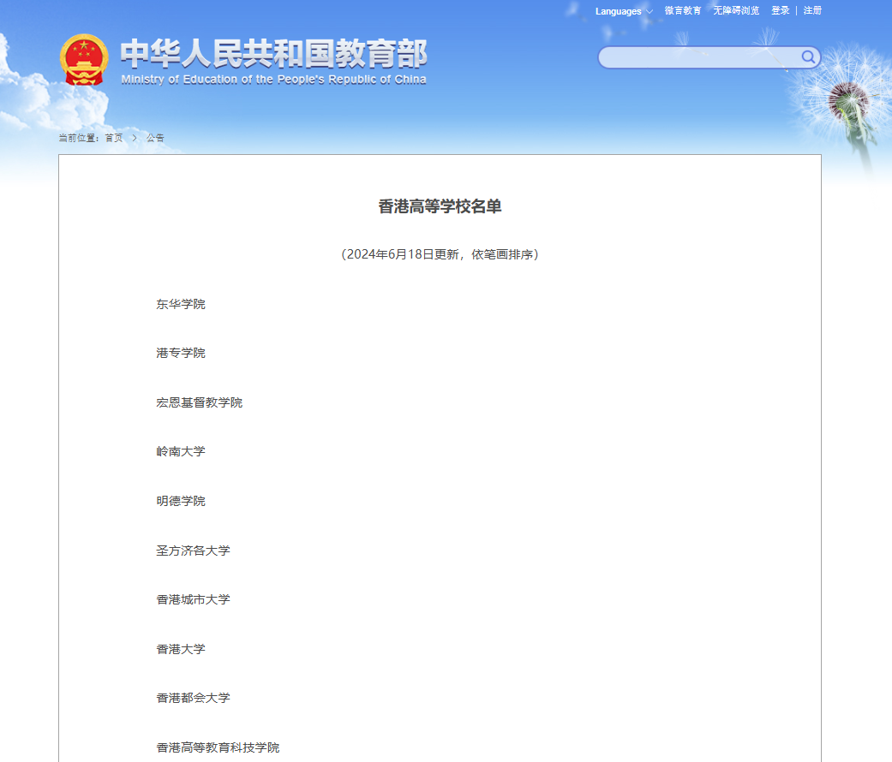
Task: Click the 登录 login link
Action: click(x=780, y=11)
